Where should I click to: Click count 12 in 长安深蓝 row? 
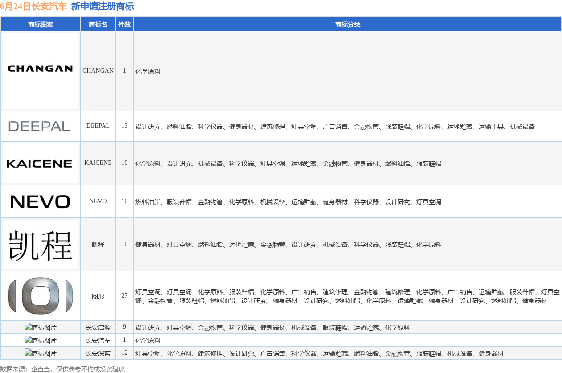point(124,353)
